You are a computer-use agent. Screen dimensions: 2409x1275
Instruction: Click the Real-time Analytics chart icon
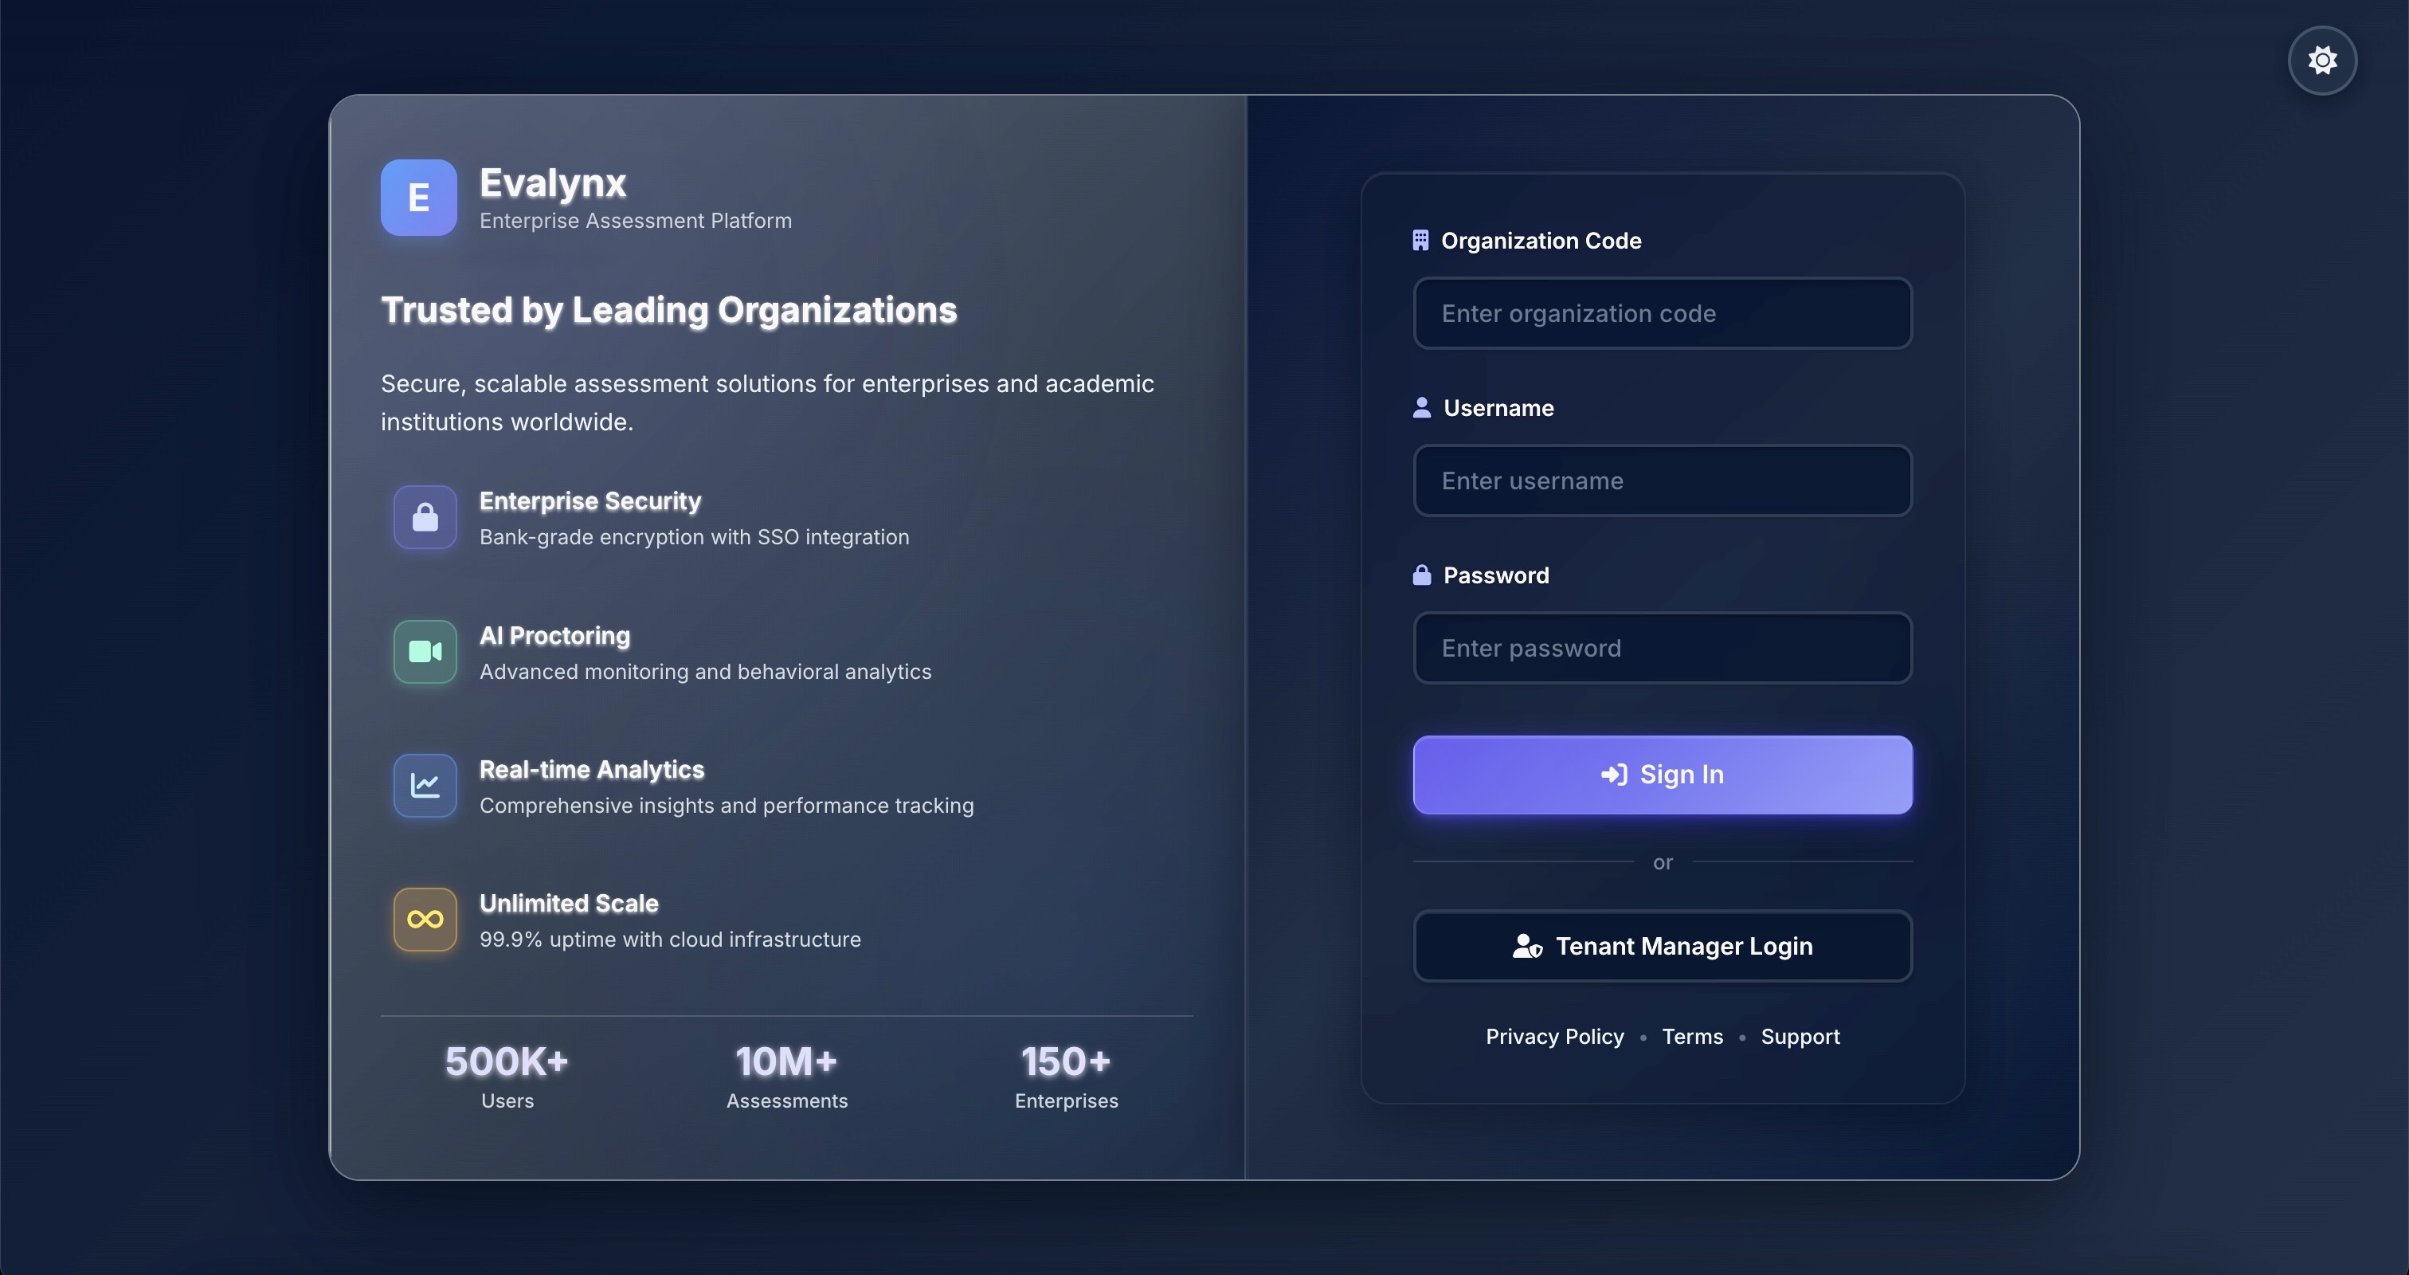tap(425, 786)
